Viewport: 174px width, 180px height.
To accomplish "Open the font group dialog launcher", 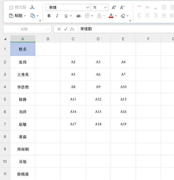I will [x=130, y=20].
